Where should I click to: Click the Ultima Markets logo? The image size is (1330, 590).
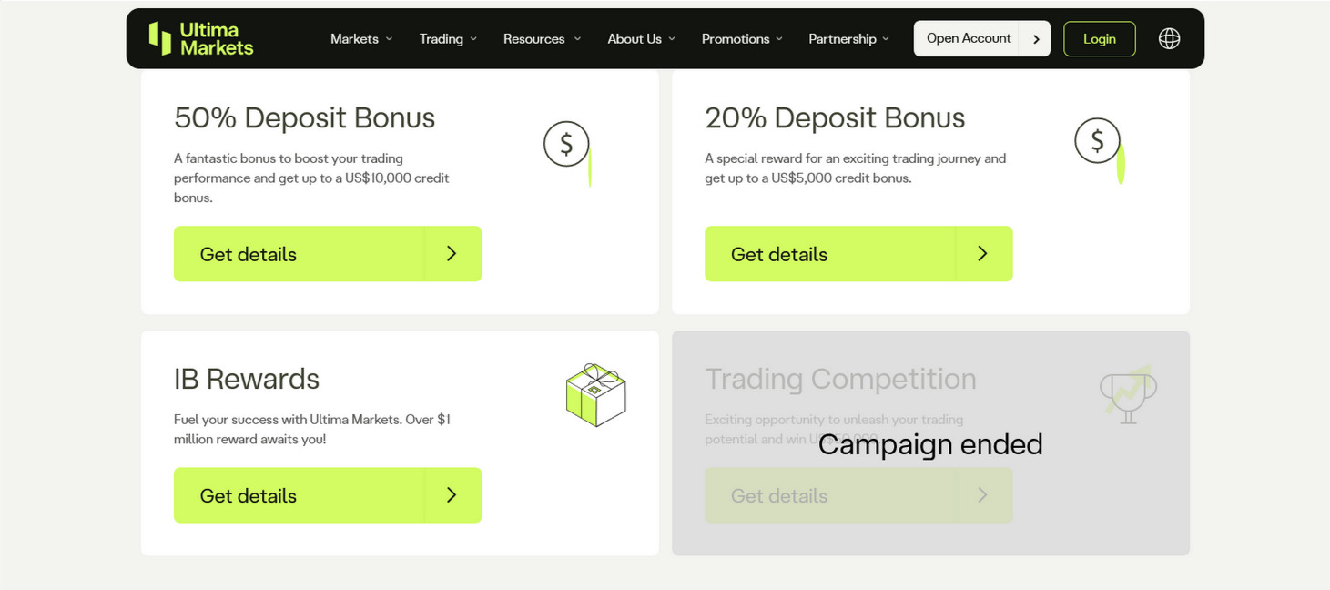tap(201, 38)
